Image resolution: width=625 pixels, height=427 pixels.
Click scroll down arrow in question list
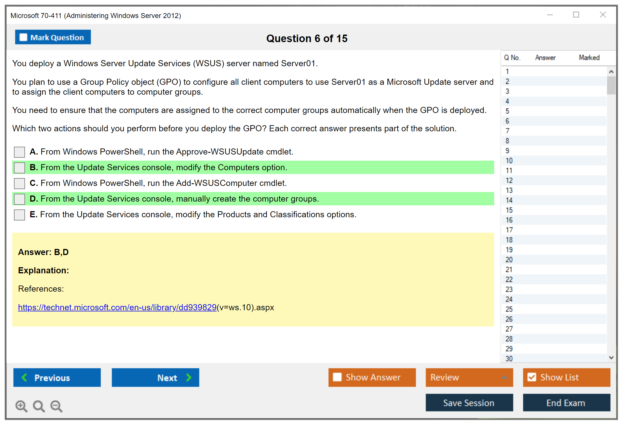click(611, 358)
